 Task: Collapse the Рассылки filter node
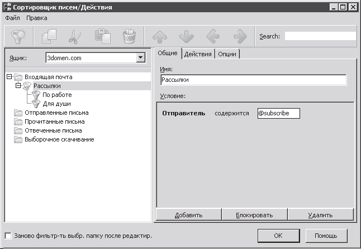pos(18,86)
